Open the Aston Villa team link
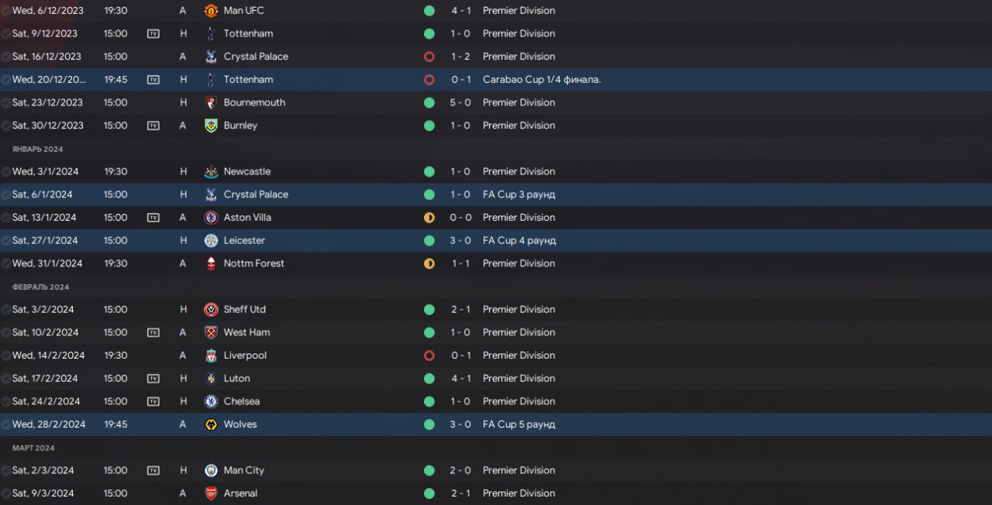Screen dimensions: 992x505 (247, 218)
